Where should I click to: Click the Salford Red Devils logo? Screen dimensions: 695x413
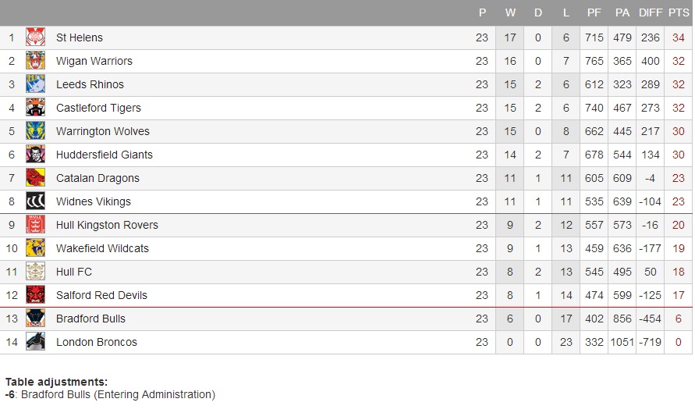point(35,295)
